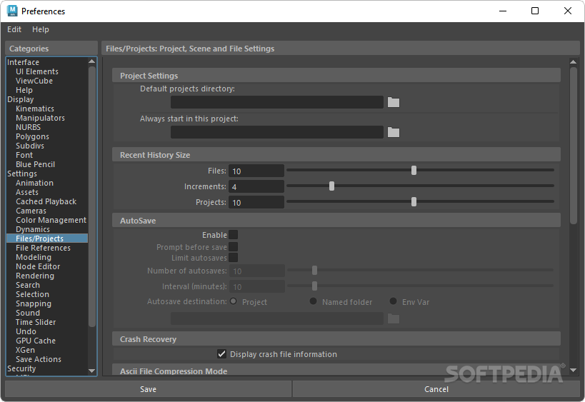Viewport: 585px width, 402px height.
Task: Select the Settings category
Action: (x=22, y=174)
